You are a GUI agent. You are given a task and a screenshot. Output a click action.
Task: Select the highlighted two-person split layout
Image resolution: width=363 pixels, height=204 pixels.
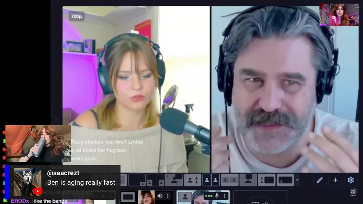pos(211,180)
